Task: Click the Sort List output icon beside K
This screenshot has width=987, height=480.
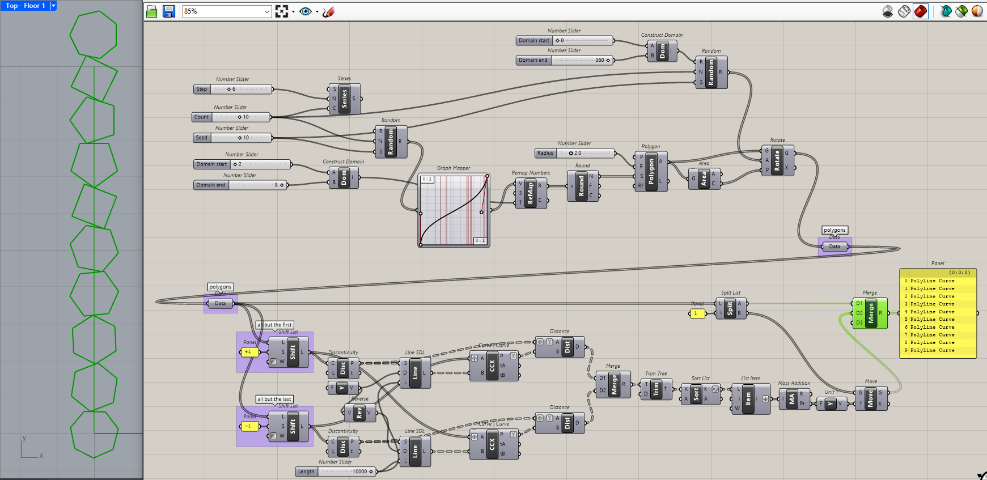Action: click(715, 389)
